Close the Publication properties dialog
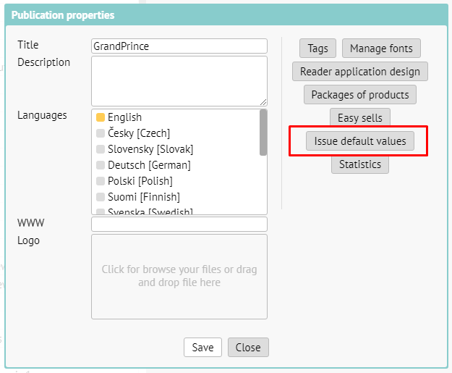The height and width of the screenshot is (373, 452). click(248, 348)
